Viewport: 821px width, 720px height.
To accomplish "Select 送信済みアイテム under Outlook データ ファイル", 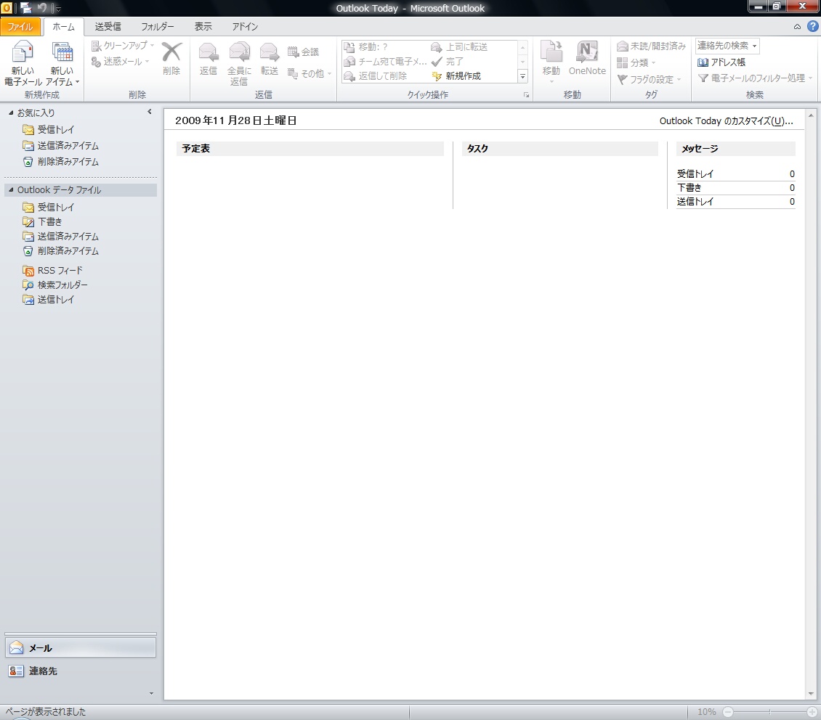I will 60,237.
